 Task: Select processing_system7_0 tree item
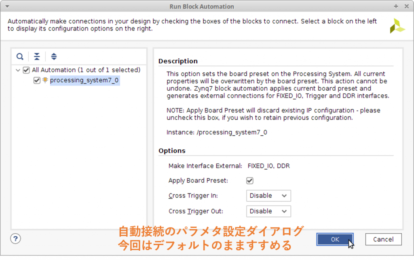84,80
